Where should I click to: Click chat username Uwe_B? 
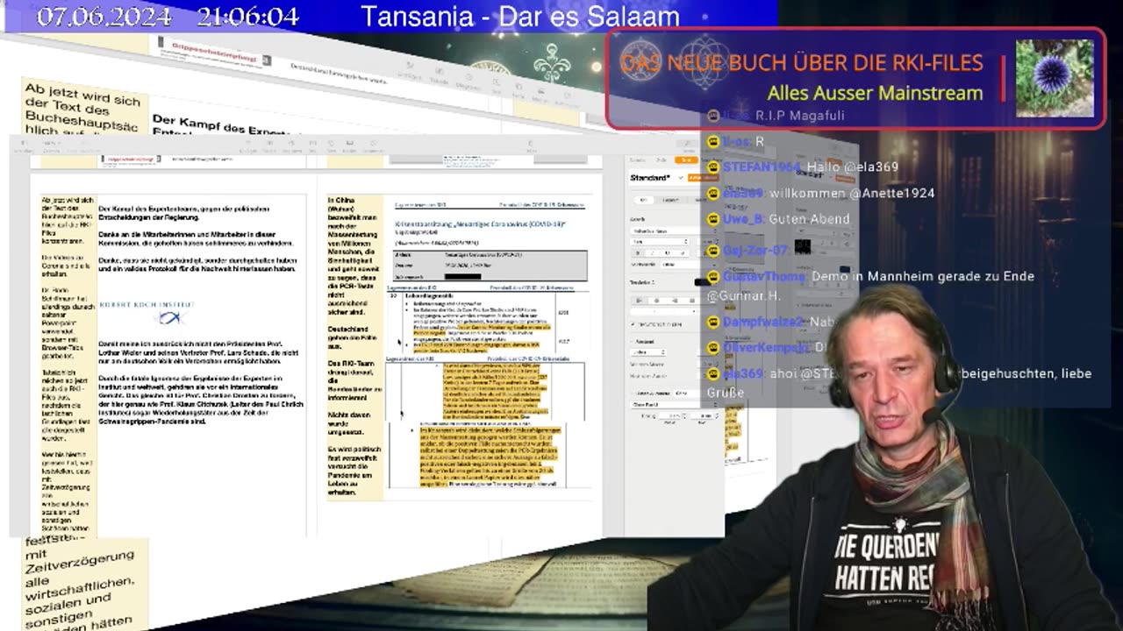pyautogui.click(x=743, y=219)
